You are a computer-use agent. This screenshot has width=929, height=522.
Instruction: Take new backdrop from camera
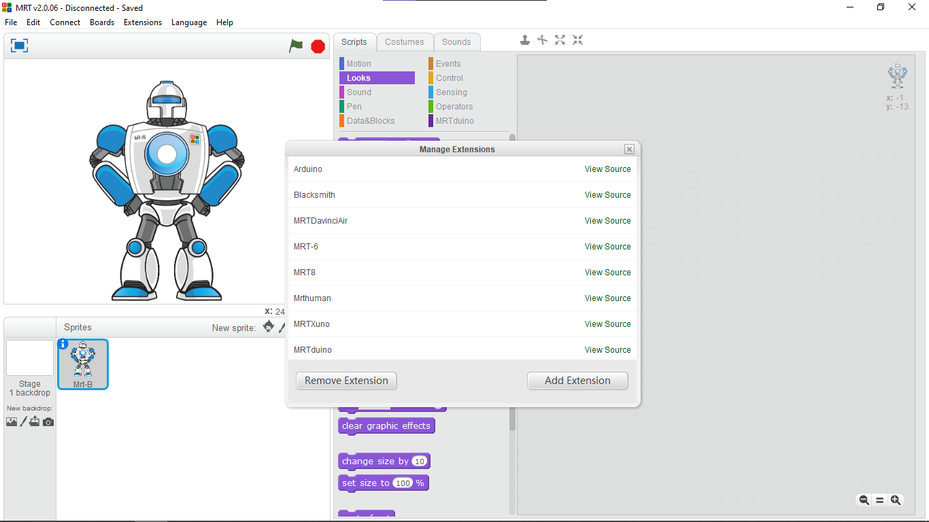[48, 422]
